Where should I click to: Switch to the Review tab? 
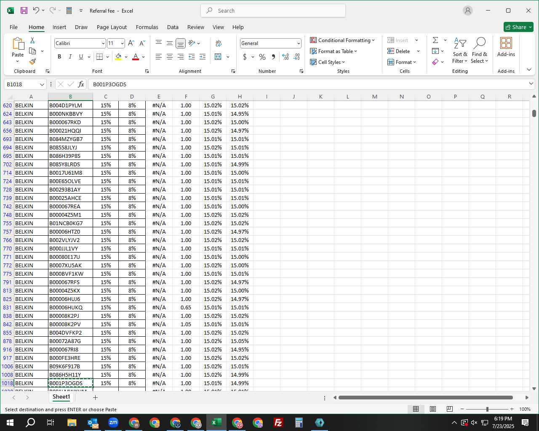click(x=196, y=27)
